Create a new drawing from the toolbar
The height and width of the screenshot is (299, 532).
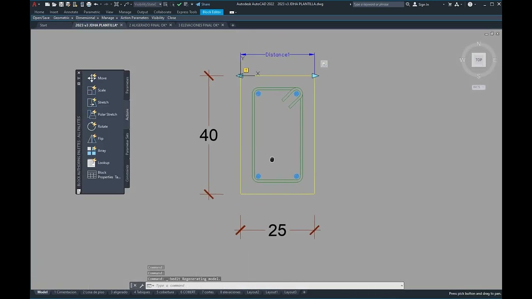47,4
